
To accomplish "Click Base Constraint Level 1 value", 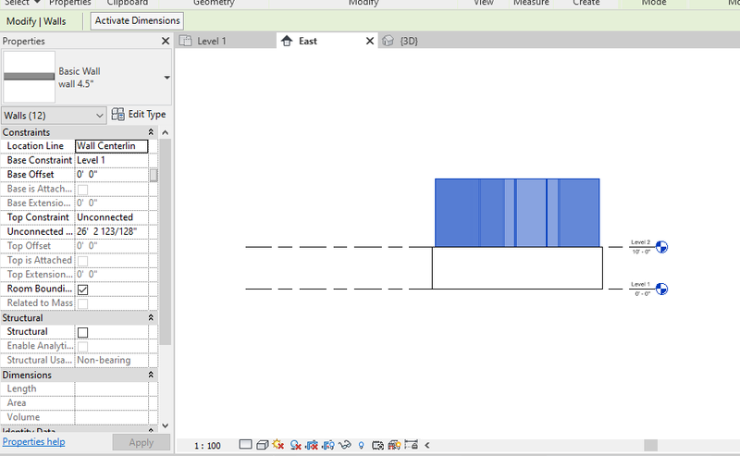I will pyautogui.click(x=111, y=160).
